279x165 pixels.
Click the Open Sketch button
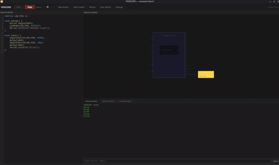79,7
